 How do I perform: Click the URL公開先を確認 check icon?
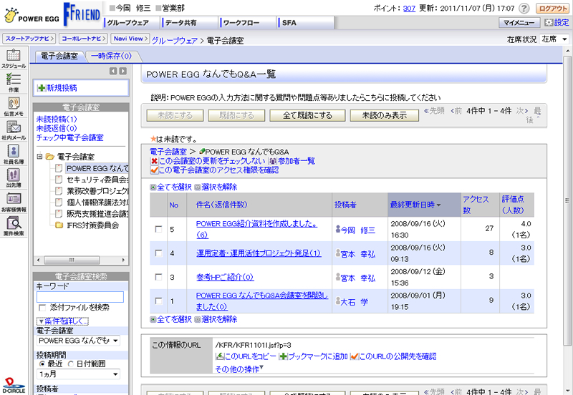click(x=354, y=356)
